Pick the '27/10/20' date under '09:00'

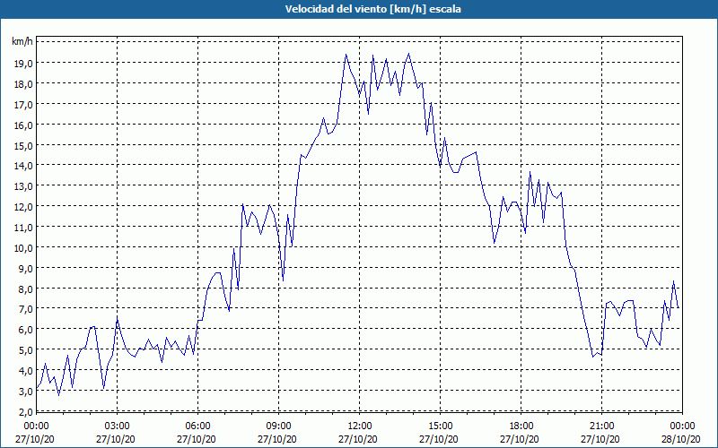pos(277,439)
